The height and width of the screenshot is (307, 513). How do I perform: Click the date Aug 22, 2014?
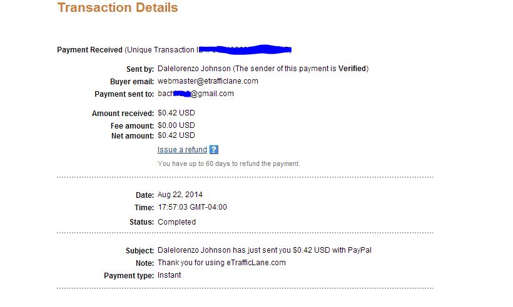180,195
